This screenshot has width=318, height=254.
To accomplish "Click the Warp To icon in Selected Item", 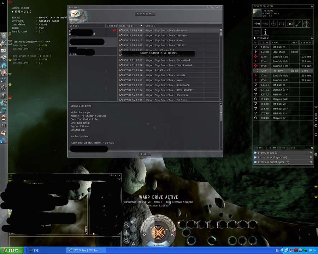I will point(265,24).
